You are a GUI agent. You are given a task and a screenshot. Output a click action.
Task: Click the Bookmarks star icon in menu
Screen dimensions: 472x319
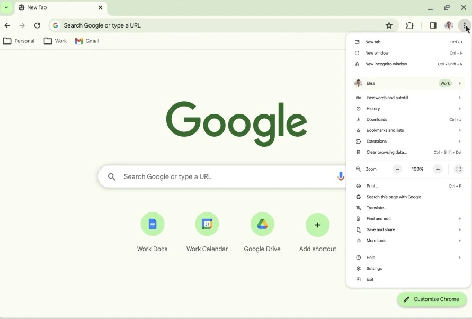[358, 130]
